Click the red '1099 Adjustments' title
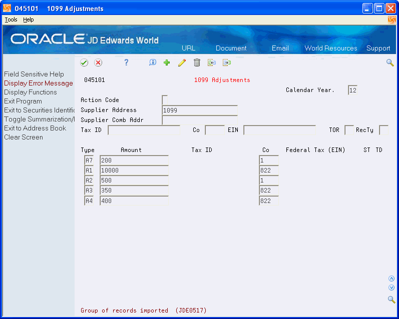The height and width of the screenshot is (319, 399). pyautogui.click(x=222, y=80)
